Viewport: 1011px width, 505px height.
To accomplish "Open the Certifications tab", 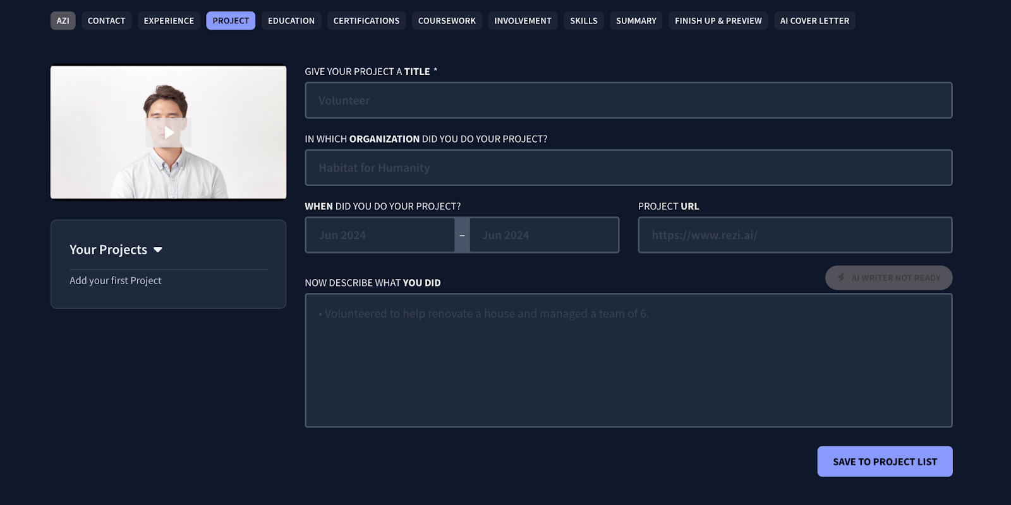I will [x=366, y=21].
